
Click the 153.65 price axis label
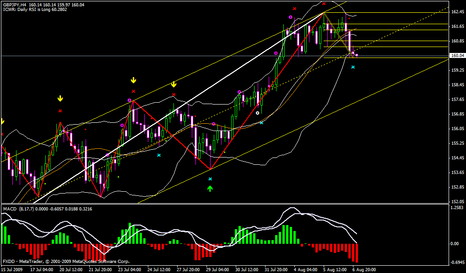457,172
